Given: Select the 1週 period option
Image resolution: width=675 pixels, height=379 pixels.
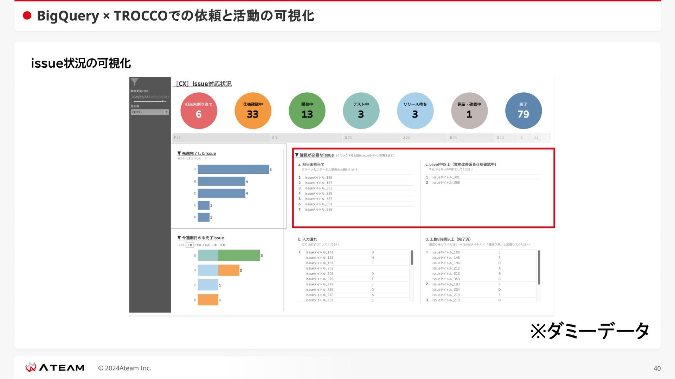Looking at the screenshot, I should 189,245.
